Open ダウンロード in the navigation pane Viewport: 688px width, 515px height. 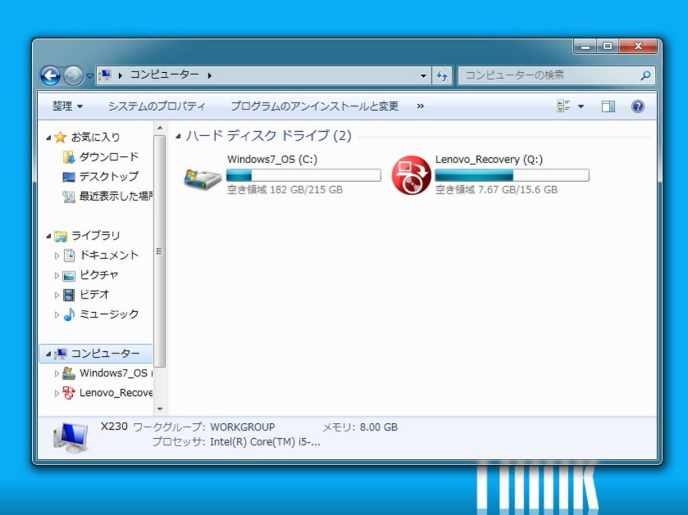[x=109, y=156]
